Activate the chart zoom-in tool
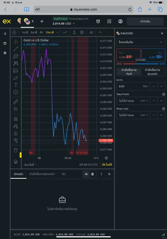Screen dimensions: 167x239 tap(16, 109)
